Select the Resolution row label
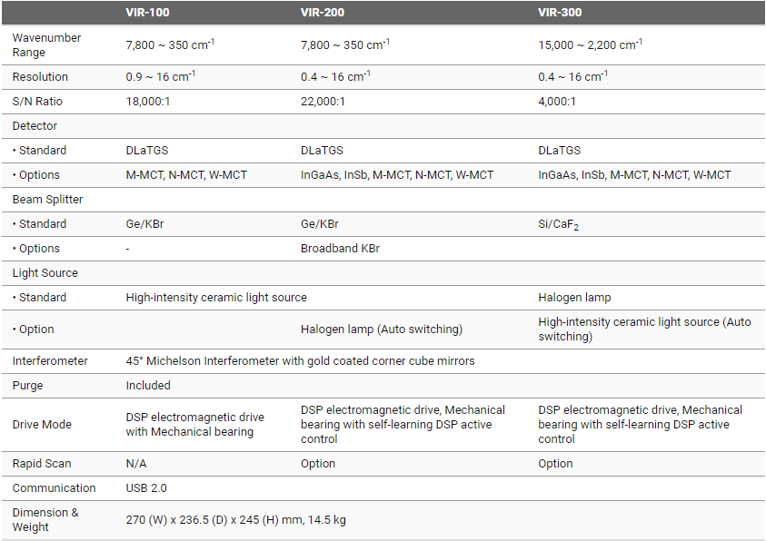766x541 pixels. tap(40, 77)
